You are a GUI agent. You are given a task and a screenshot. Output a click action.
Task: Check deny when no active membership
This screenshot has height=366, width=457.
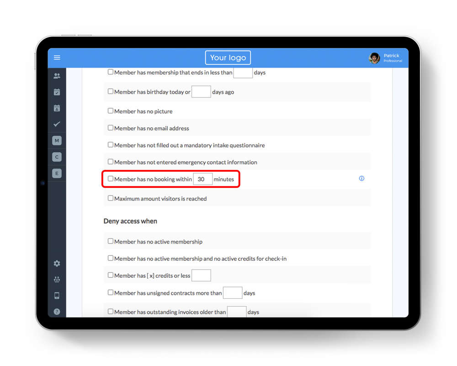click(111, 241)
